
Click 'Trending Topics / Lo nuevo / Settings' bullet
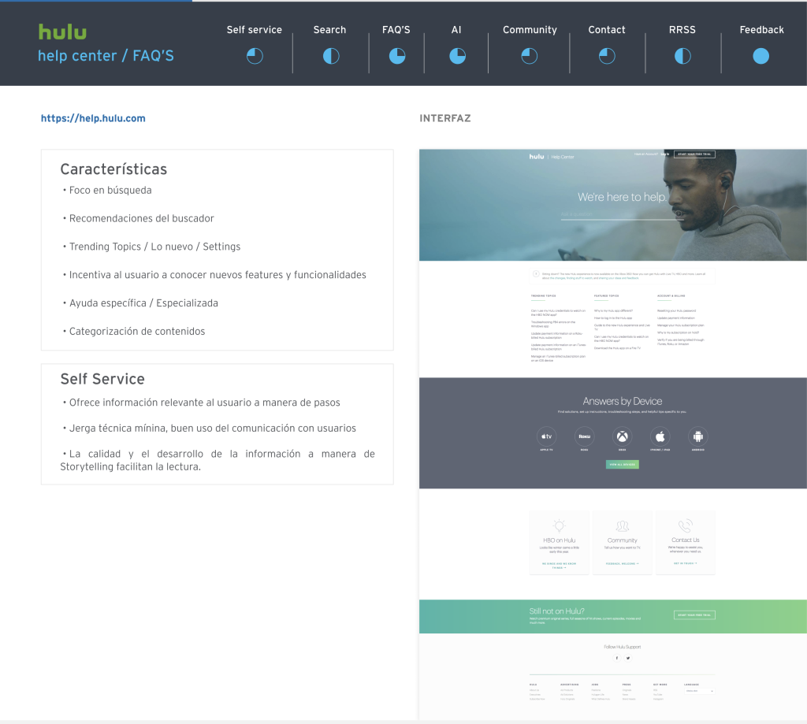(x=154, y=247)
